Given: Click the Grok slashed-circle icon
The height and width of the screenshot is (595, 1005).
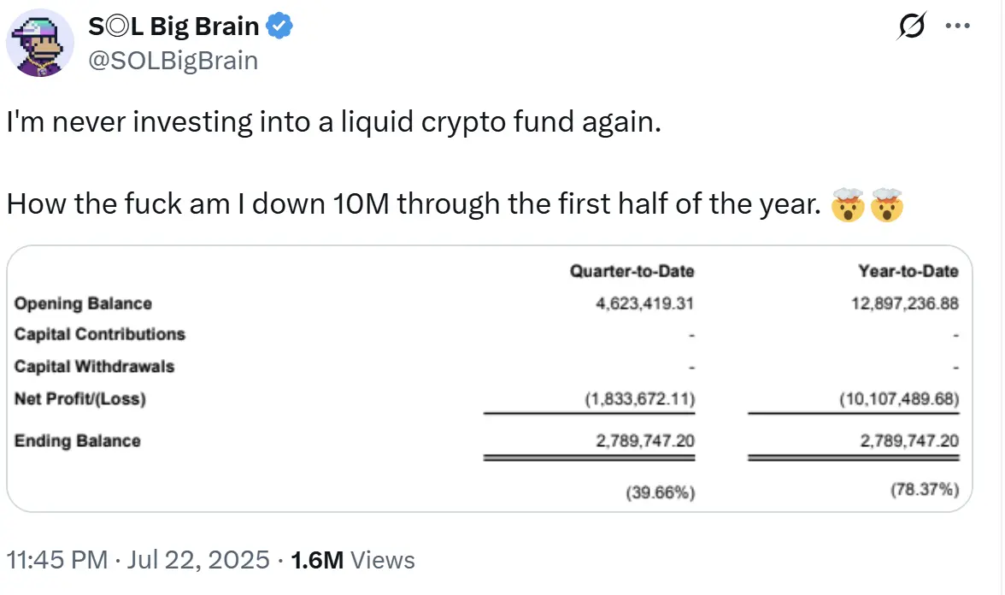Looking at the screenshot, I should point(912,27).
